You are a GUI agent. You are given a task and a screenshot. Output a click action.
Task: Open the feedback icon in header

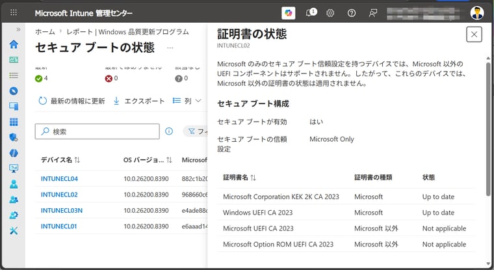[373, 13]
